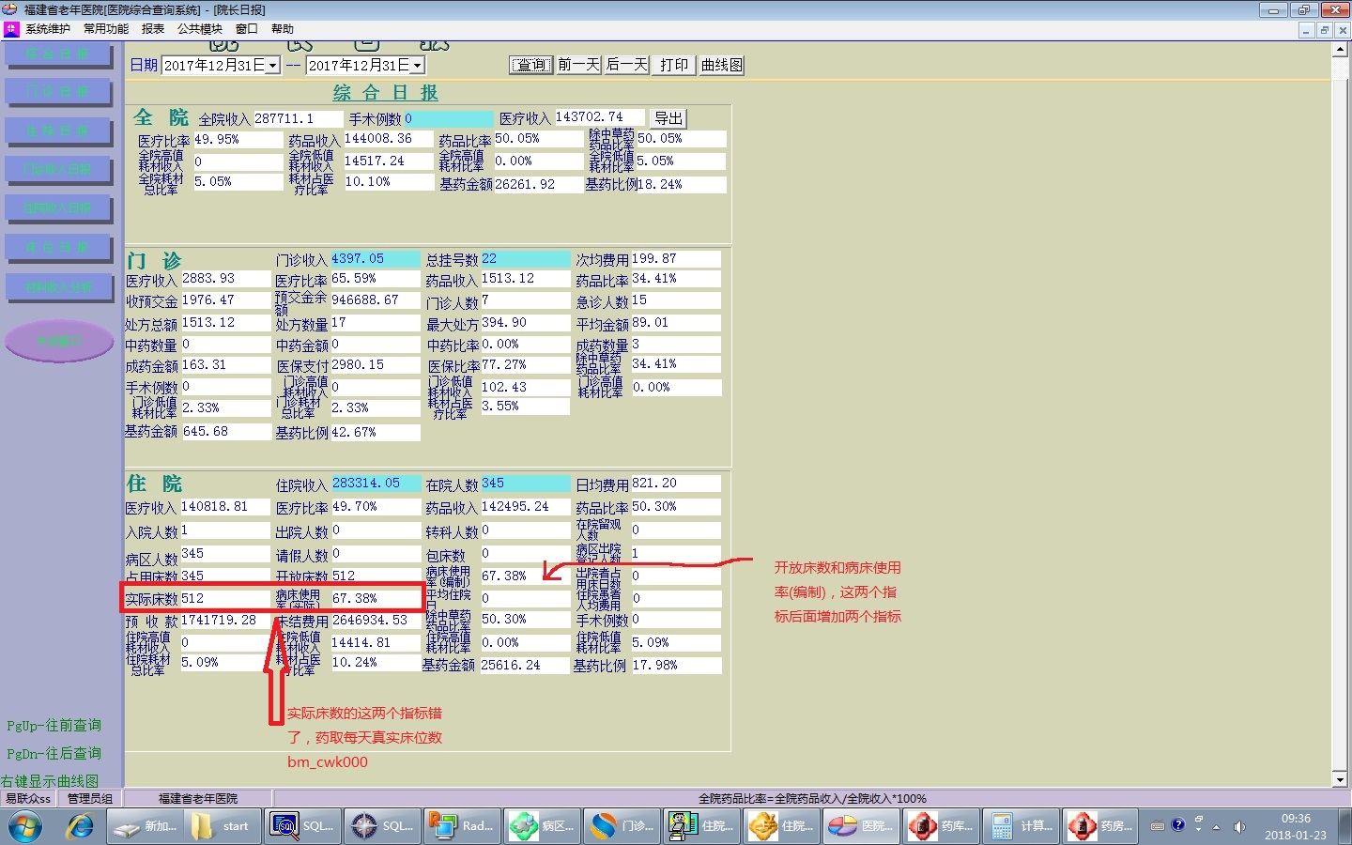
Task: Open the 报表 menu
Action: (153, 29)
